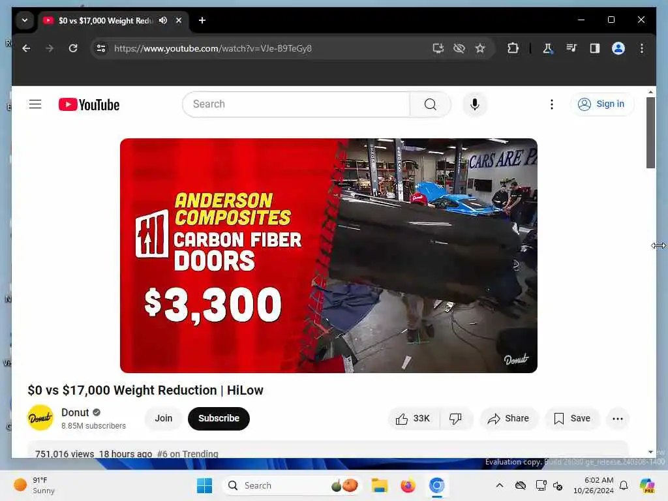The width and height of the screenshot is (668, 501).
Task: Open the tab search dropdown arrow
Action: point(25,20)
